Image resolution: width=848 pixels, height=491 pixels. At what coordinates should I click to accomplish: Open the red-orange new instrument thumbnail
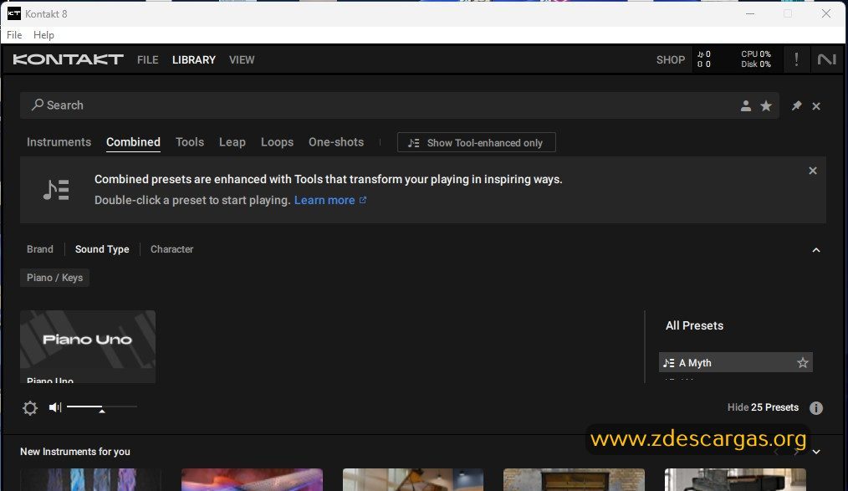(252, 479)
